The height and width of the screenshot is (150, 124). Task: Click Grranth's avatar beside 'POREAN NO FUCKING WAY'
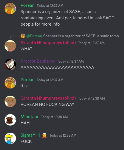[10, 101]
